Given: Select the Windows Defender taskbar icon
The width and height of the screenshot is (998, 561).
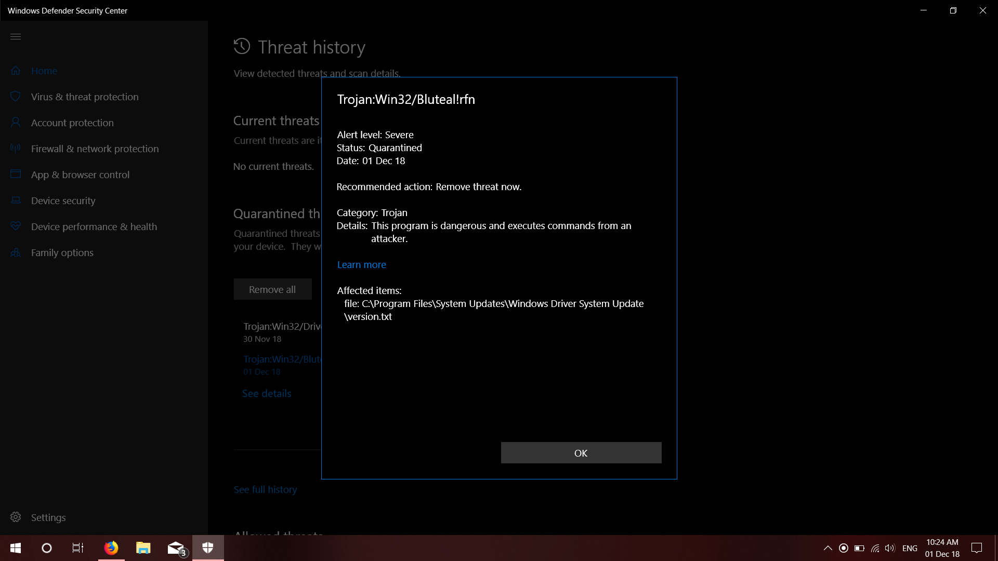Looking at the screenshot, I should pyautogui.click(x=208, y=548).
